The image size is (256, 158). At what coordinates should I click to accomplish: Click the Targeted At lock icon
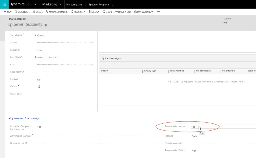tap(35, 35)
